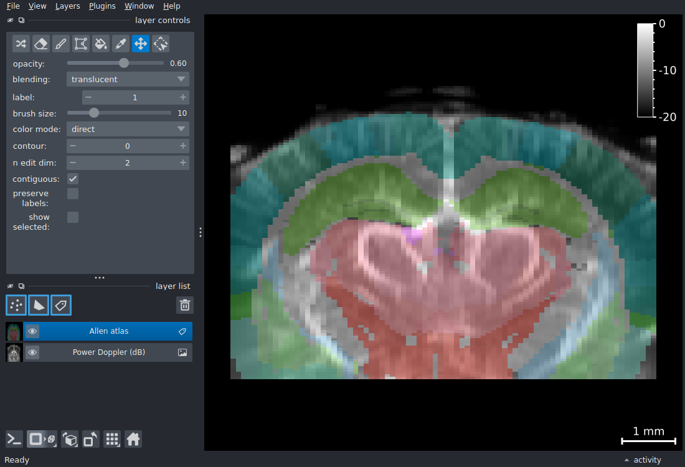Screen dimensions: 685x467
Task: Open the File menu
Action: (x=13, y=6)
